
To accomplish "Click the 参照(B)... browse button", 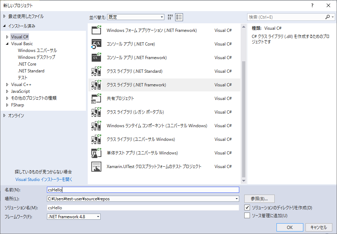I will pyautogui.click(x=259, y=199).
